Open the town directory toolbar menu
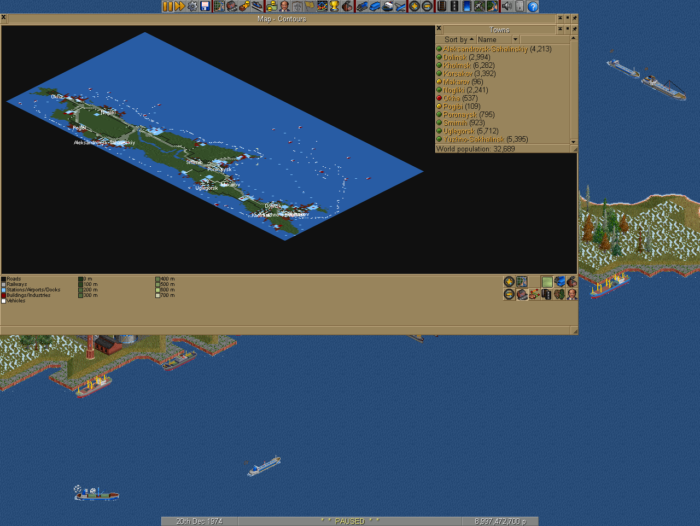This screenshot has width=700, height=526. (232, 6)
